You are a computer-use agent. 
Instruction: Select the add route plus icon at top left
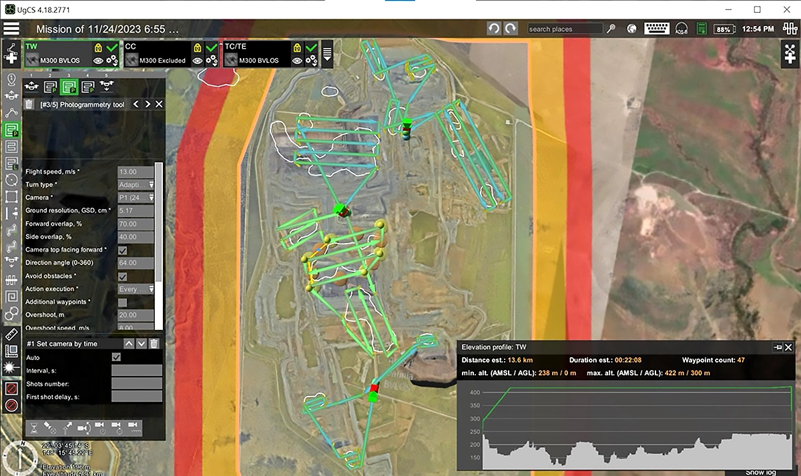[11, 53]
